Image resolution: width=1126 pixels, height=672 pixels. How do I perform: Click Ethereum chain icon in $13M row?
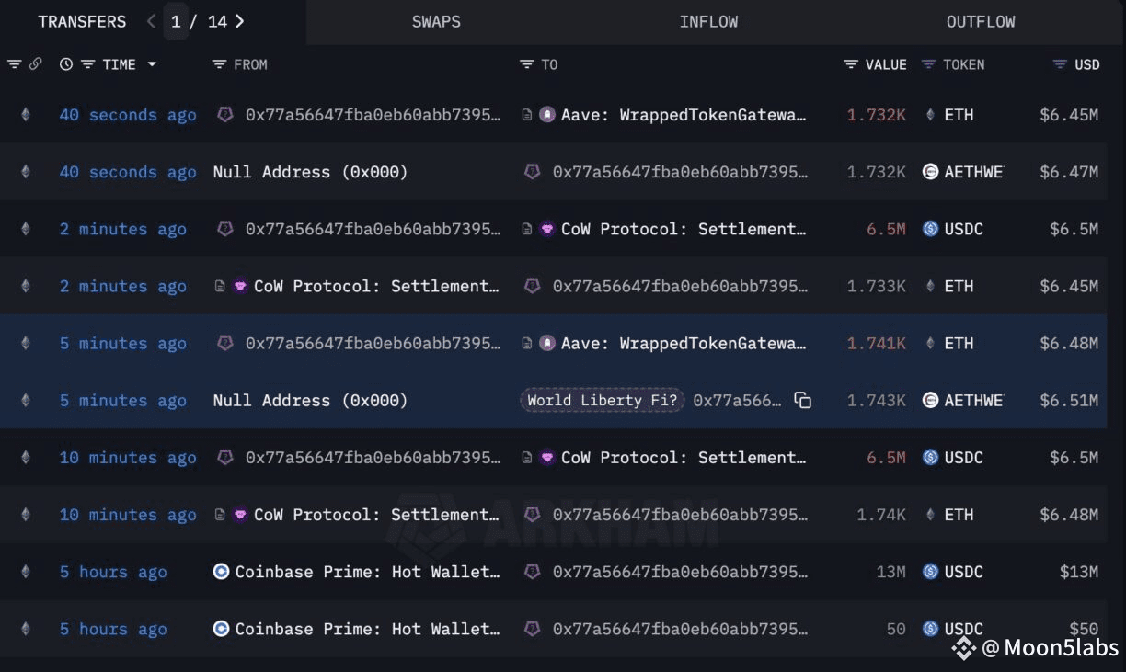click(x=25, y=572)
